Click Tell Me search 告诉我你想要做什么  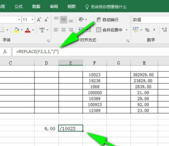point(106,7)
